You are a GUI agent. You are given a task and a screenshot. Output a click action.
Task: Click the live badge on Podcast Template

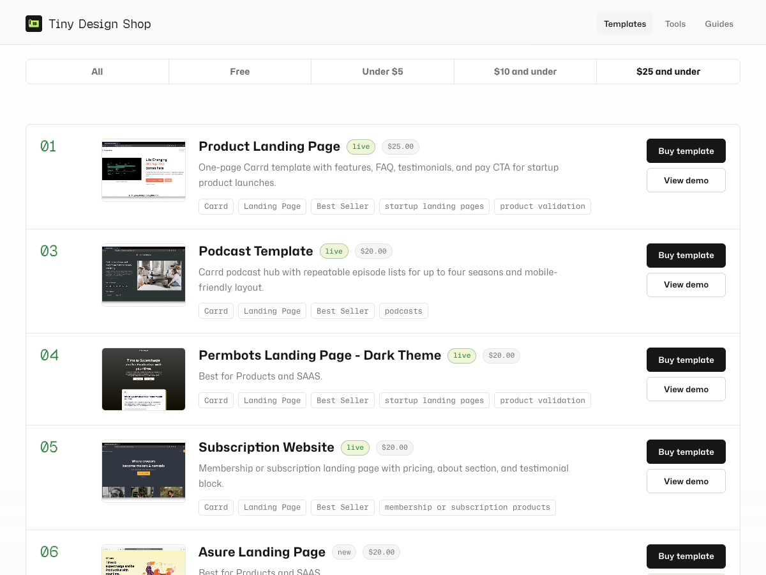tap(334, 252)
